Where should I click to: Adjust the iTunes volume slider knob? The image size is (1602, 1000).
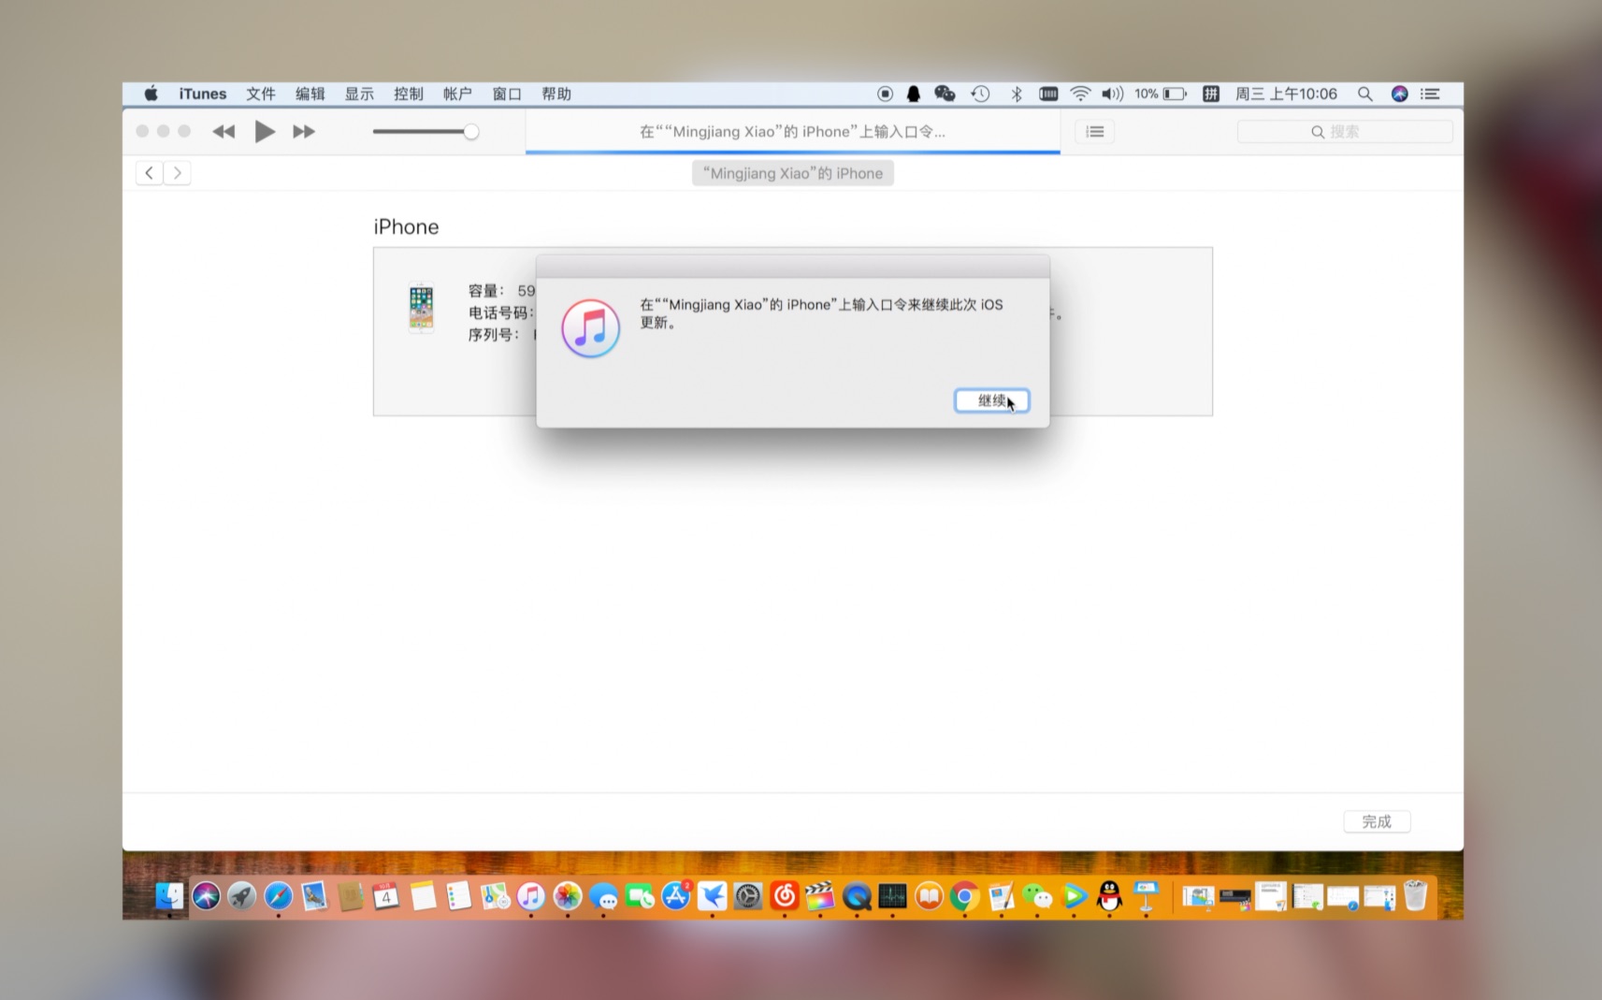tap(471, 132)
